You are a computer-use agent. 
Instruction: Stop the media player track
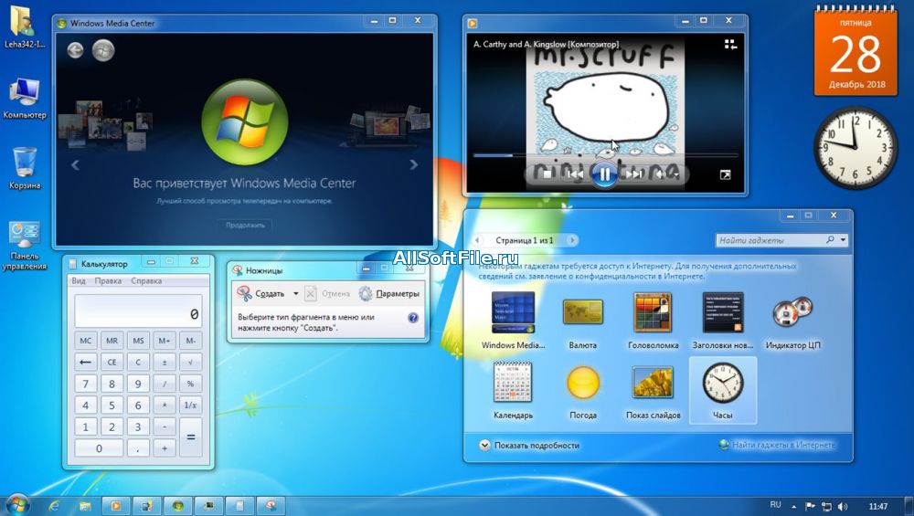(x=547, y=174)
